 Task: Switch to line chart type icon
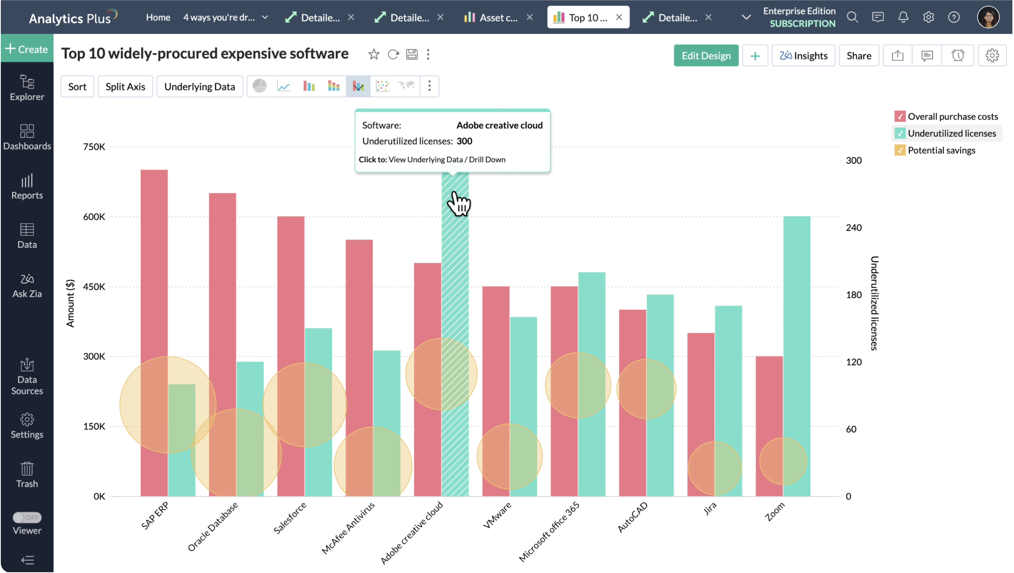(284, 86)
